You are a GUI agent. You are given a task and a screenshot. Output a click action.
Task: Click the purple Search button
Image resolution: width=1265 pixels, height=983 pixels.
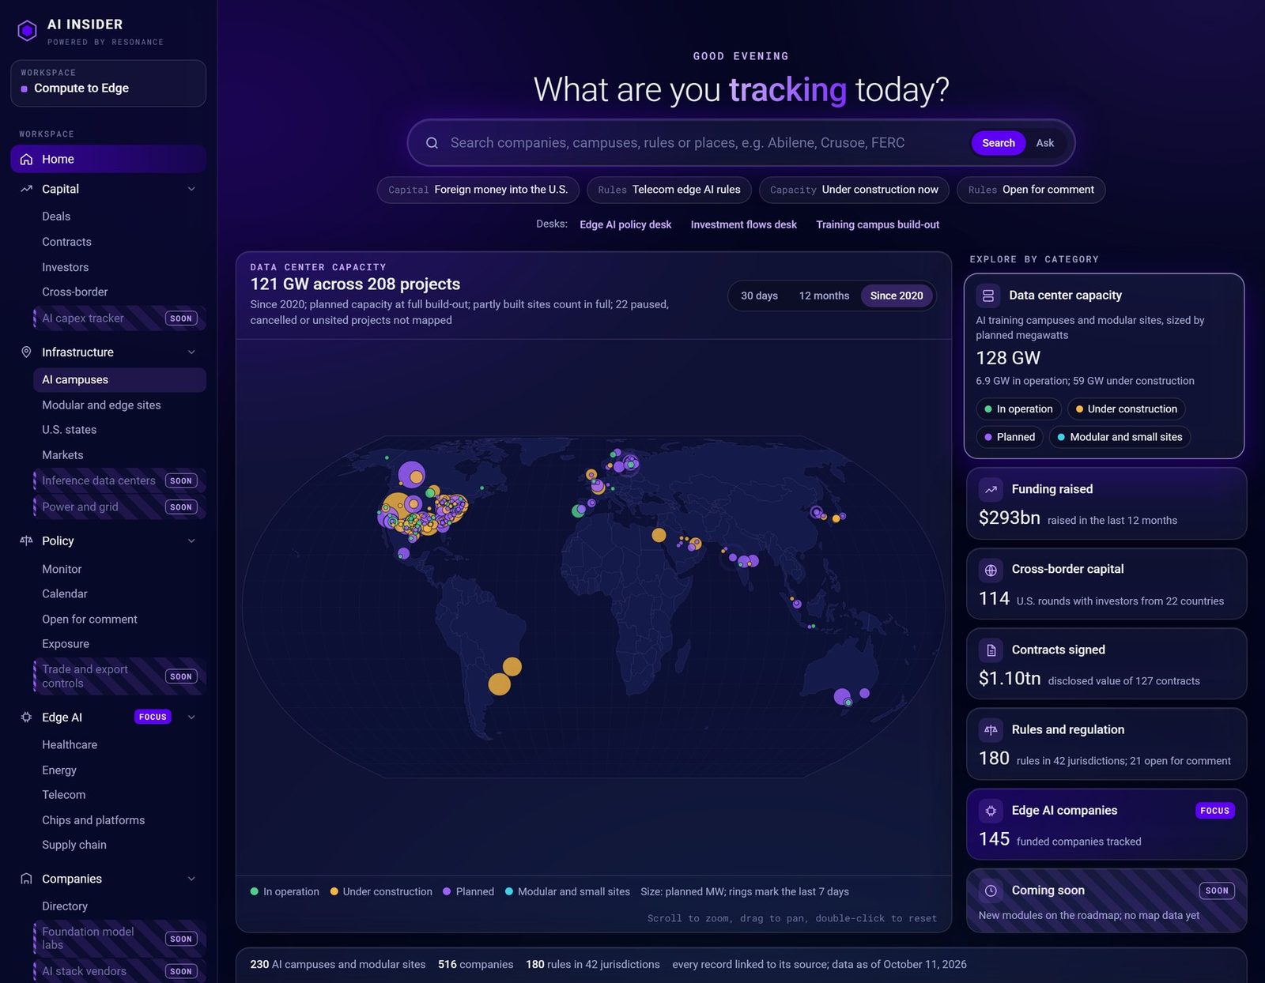(x=999, y=143)
